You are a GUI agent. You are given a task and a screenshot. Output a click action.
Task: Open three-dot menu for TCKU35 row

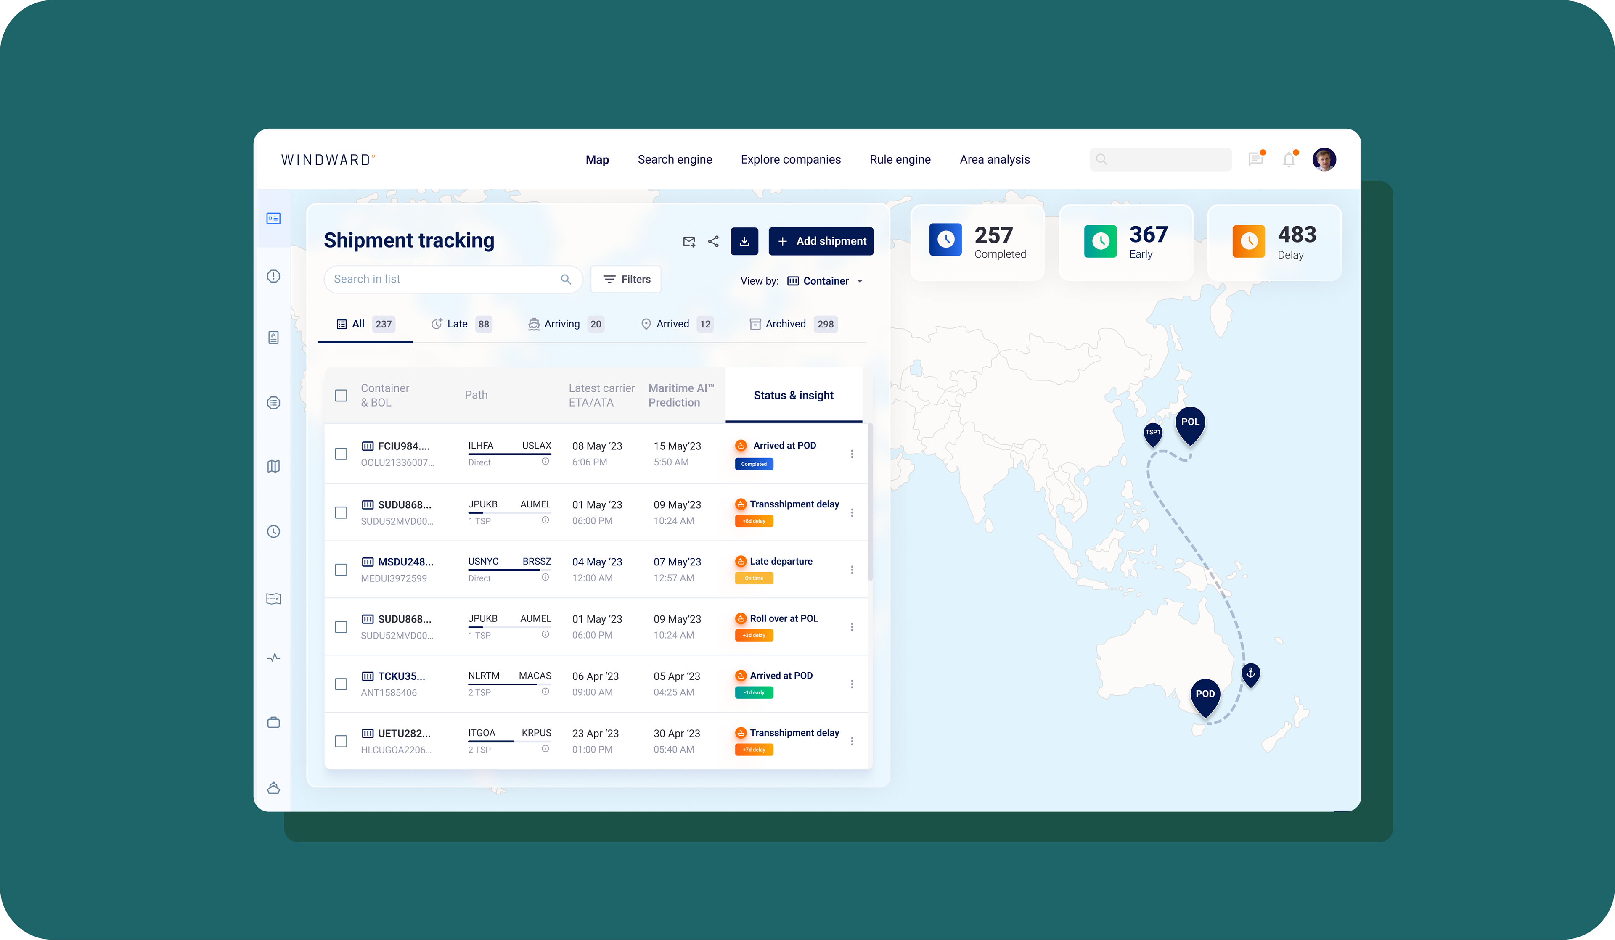(852, 684)
